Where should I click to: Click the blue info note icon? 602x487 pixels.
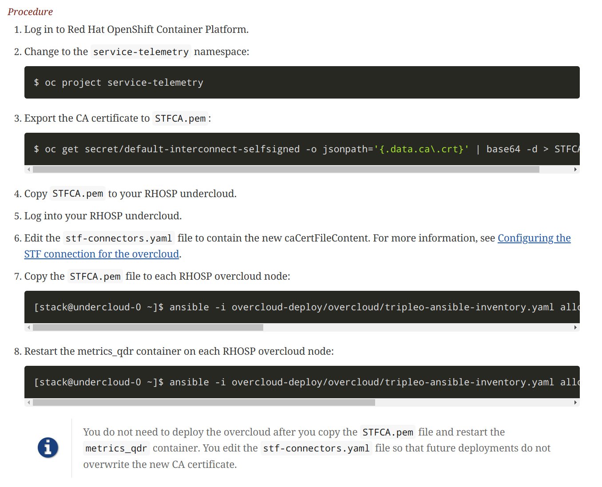[x=48, y=447]
